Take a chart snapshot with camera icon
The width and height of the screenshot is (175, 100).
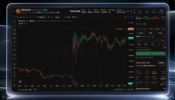point(125,17)
